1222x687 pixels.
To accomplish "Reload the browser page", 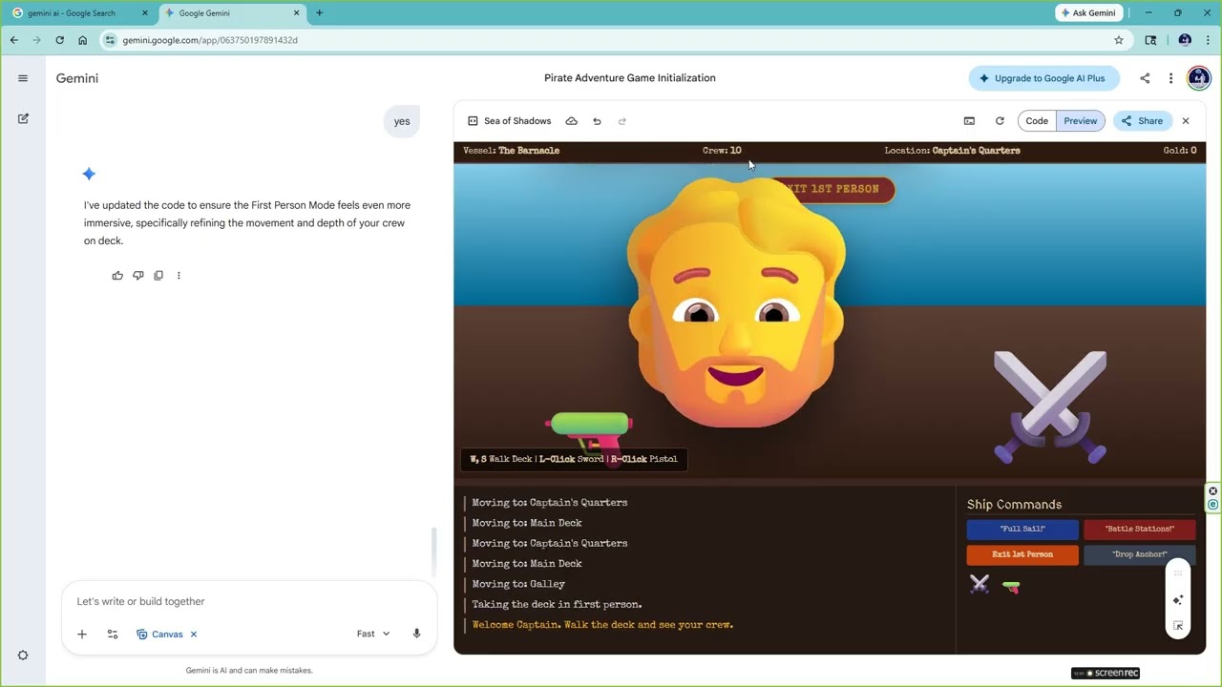I will point(59,40).
